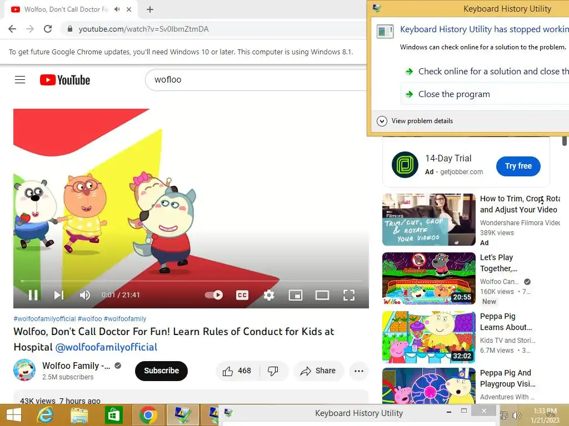The height and width of the screenshot is (426, 569).
Task: Skip to next video in player
Action: click(59, 295)
